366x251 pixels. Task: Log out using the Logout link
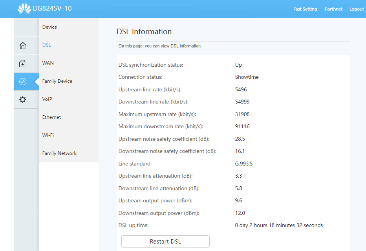point(357,9)
